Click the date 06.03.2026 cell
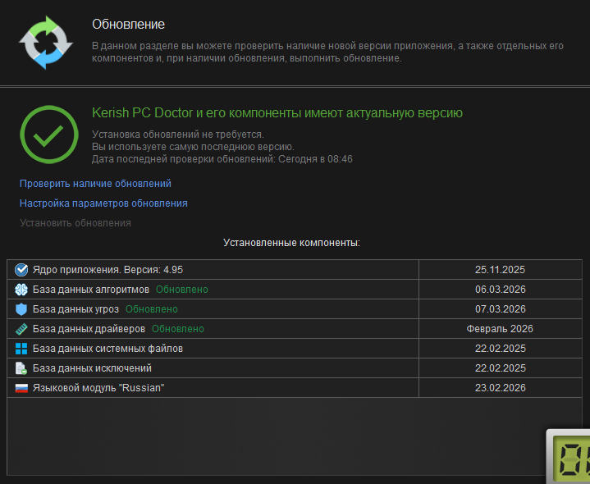The height and width of the screenshot is (484, 590). click(500, 290)
